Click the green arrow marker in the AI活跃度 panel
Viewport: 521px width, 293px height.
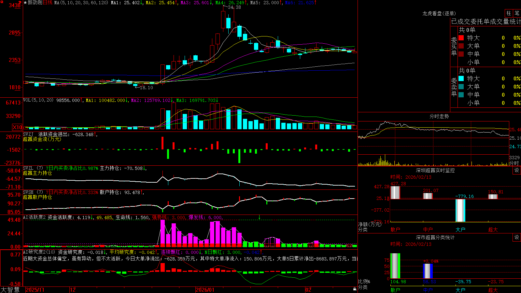(x=260, y=217)
